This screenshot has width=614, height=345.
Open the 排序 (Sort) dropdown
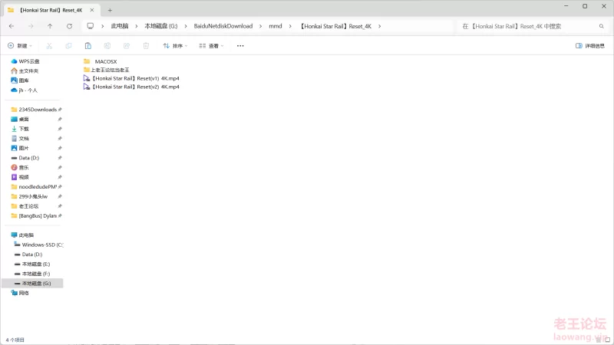pos(175,46)
